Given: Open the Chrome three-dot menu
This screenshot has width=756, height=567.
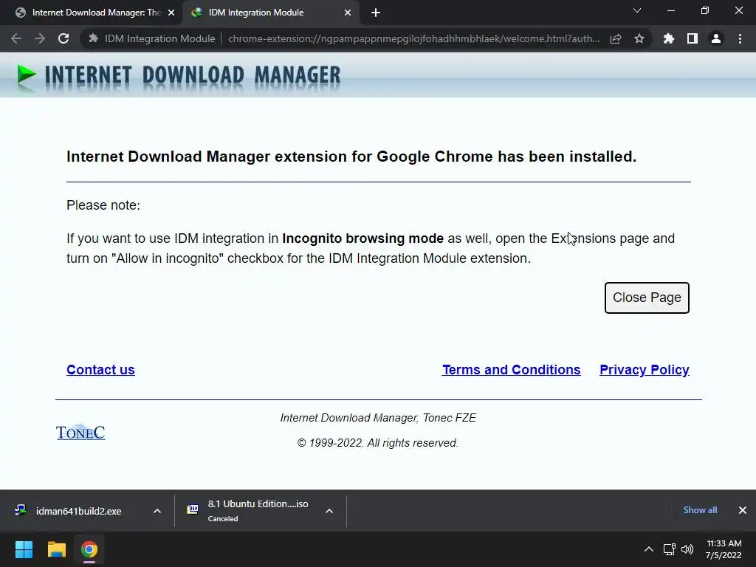Looking at the screenshot, I should click(740, 38).
